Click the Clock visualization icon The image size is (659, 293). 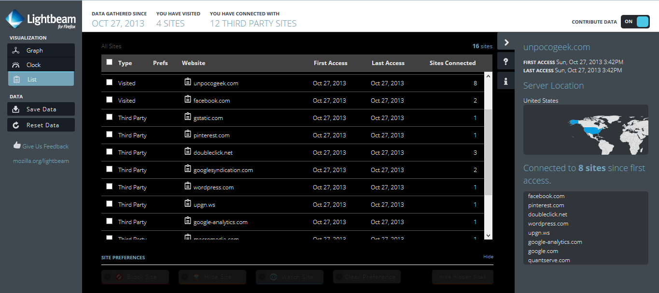[x=16, y=65]
